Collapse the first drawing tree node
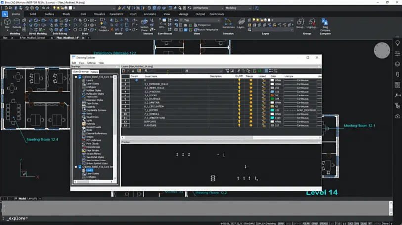 coord(76,77)
